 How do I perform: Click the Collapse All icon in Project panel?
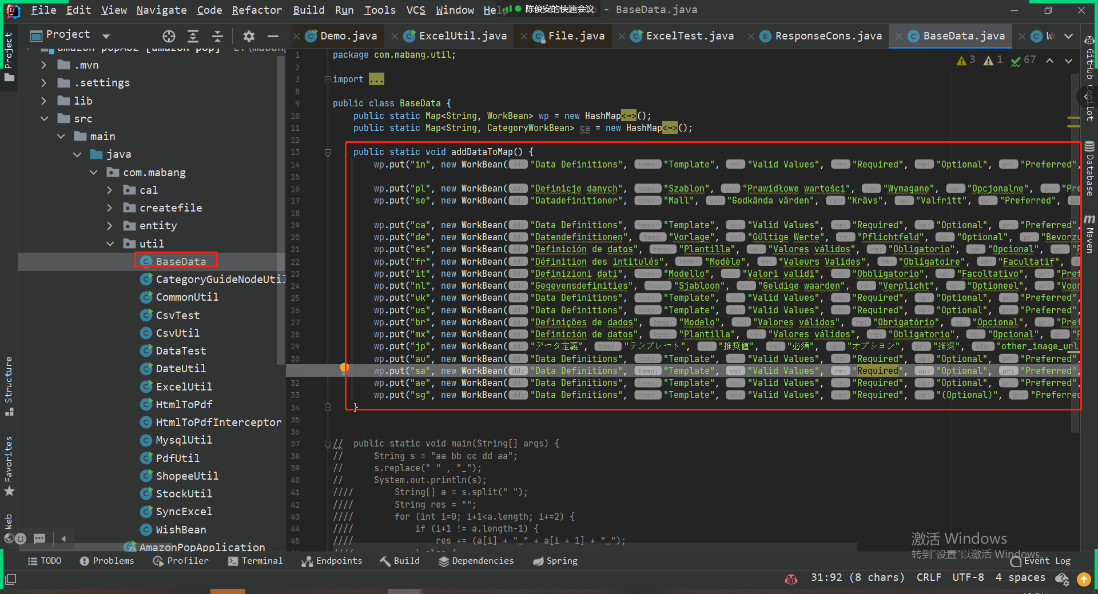pyautogui.click(x=217, y=37)
